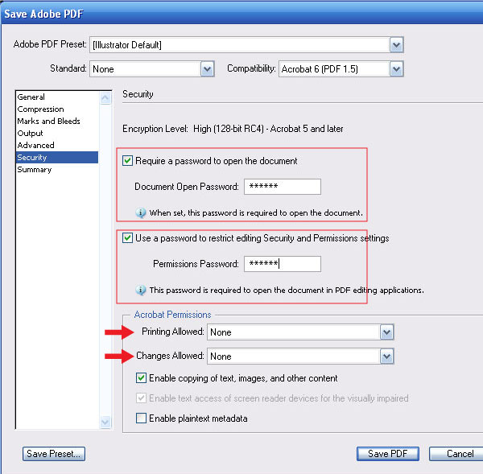Select Summary in the category list
This screenshot has height=474, width=483.
pos(34,170)
